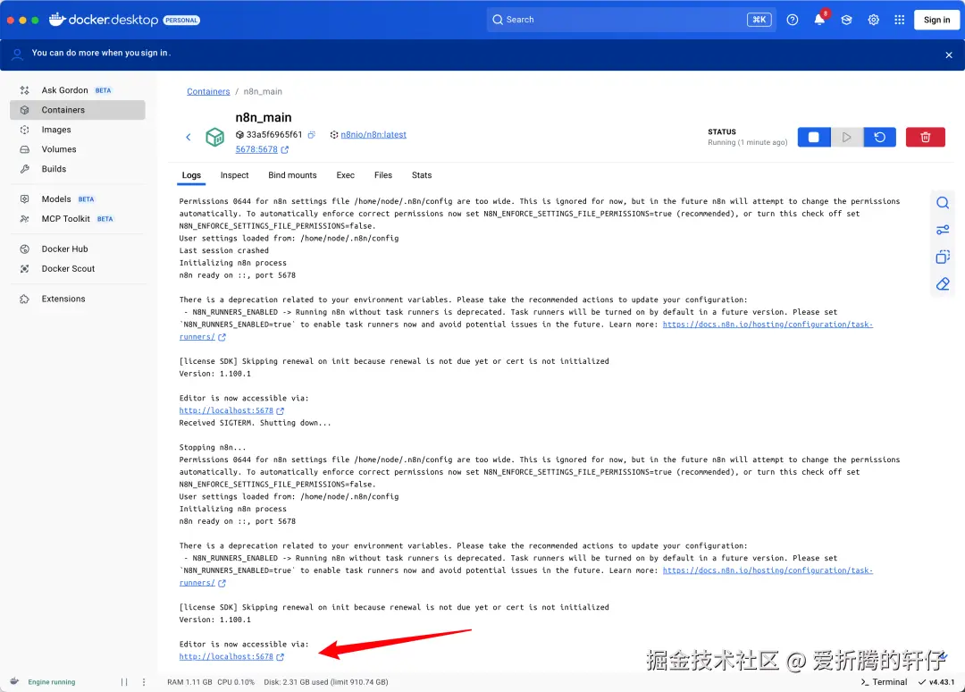
Task: Restart the n8n_main container
Action: tap(879, 138)
